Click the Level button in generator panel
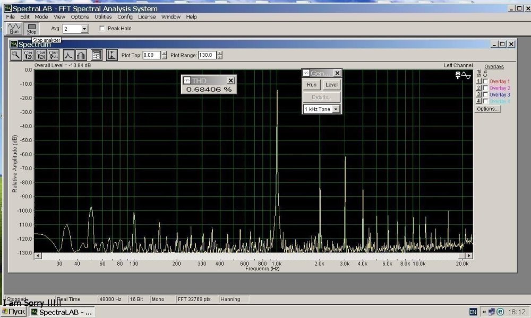 pos(331,85)
